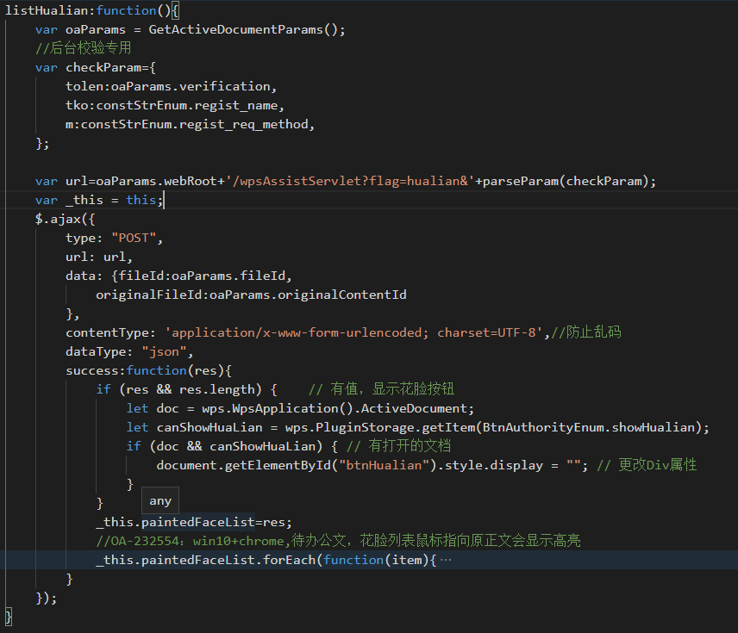Click 'regist_name' enum member
The height and width of the screenshot is (633, 738).
(x=236, y=105)
